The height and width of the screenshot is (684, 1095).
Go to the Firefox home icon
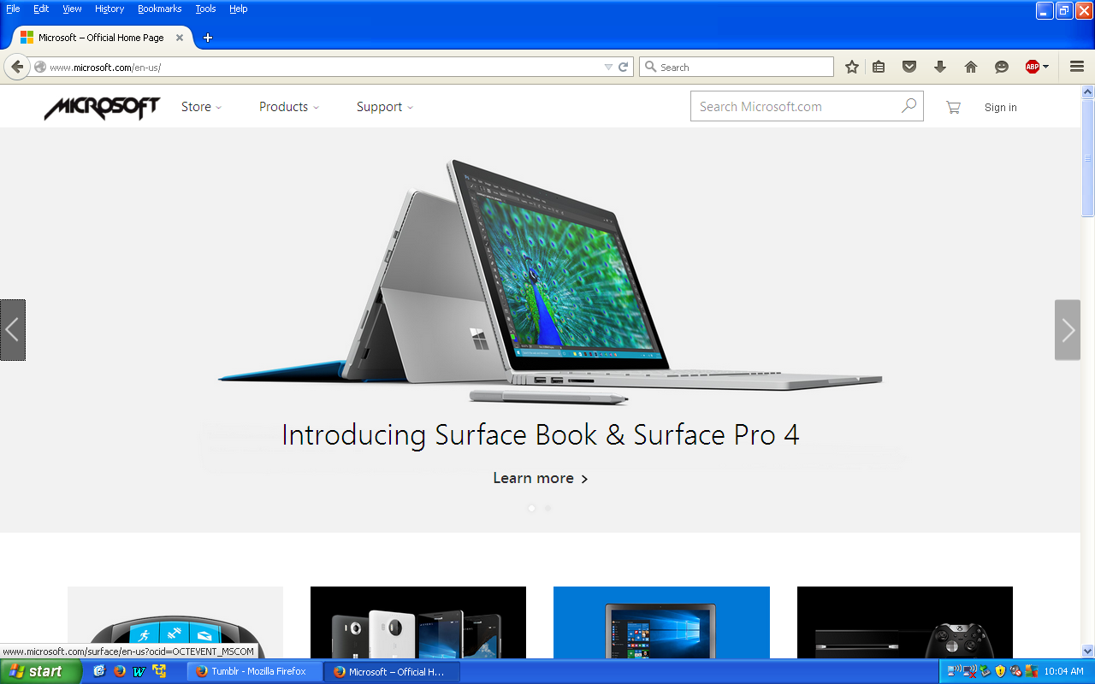point(970,67)
